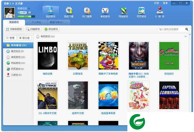Open 小游戏 joystick section
This screenshot has width=194, height=132.
(160, 12)
